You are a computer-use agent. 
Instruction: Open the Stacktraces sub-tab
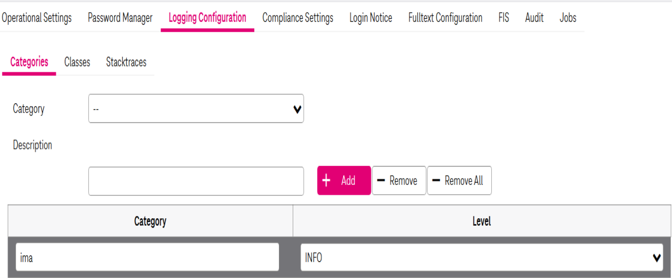(126, 62)
